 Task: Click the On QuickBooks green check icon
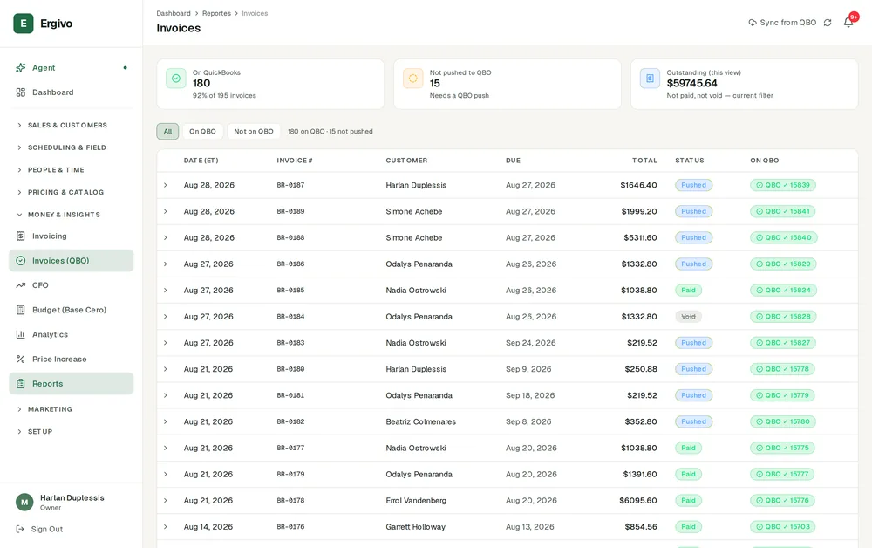(x=176, y=79)
